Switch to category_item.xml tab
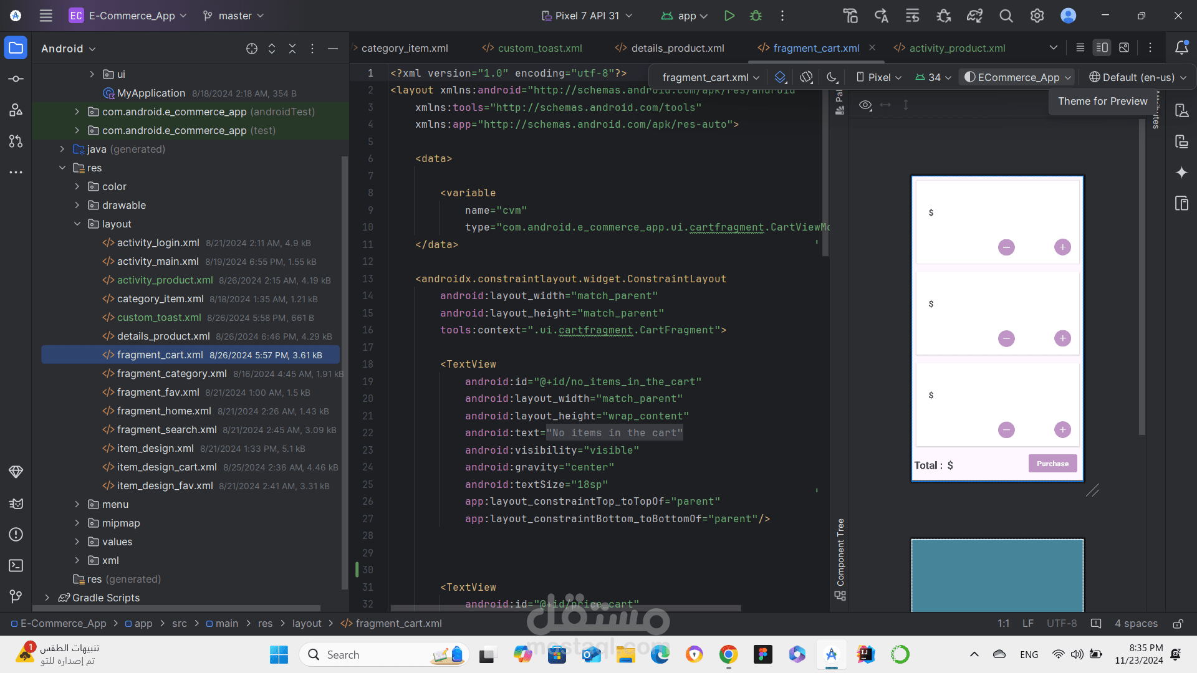Image resolution: width=1197 pixels, height=673 pixels. pos(404,48)
